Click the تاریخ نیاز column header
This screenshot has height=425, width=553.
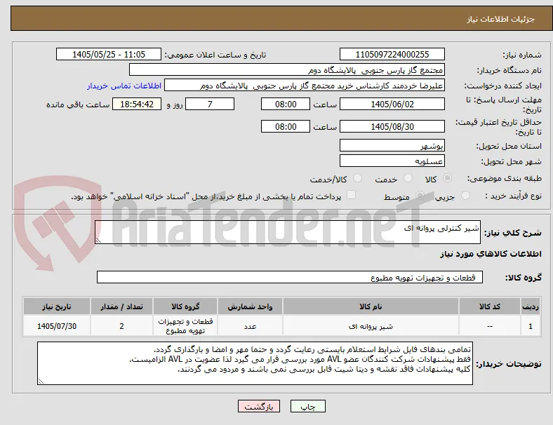coord(57,306)
